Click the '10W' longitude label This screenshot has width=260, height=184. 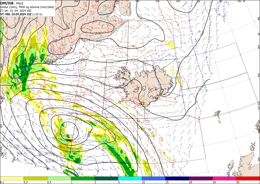(x=178, y=1)
